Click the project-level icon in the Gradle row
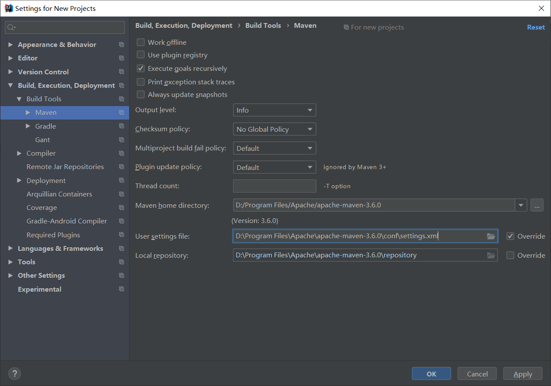551x386 pixels. click(x=121, y=126)
